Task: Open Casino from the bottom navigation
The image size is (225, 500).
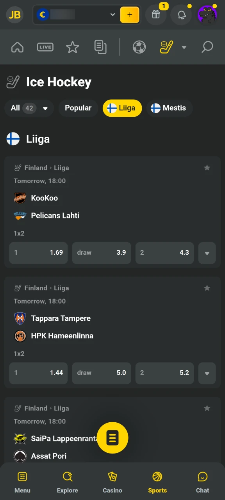Action: click(112, 481)
